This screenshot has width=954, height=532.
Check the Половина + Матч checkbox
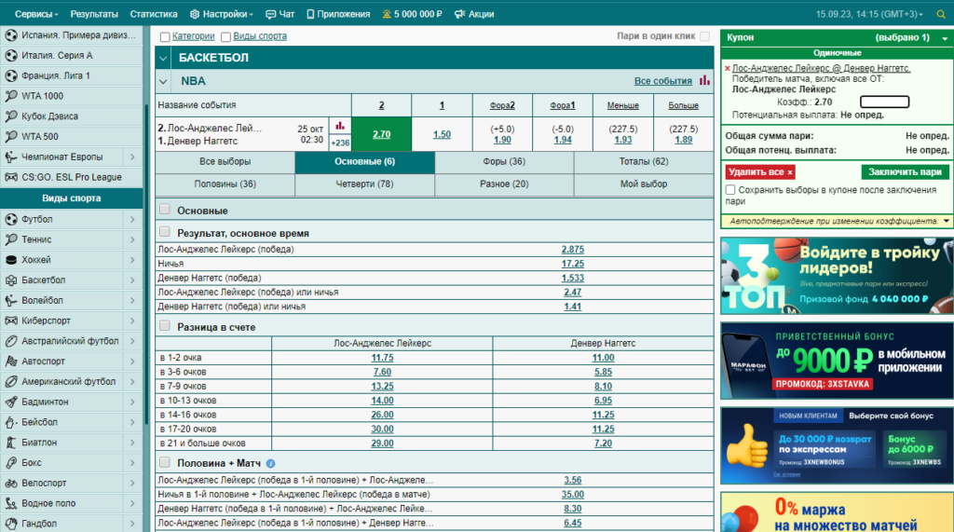164,462
